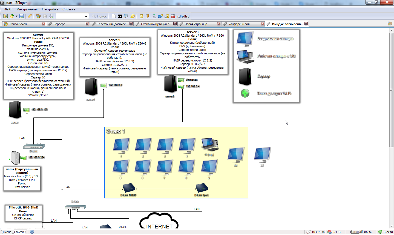
Task: Expand the arrow next to open folder icon
Action: (16, 16)
